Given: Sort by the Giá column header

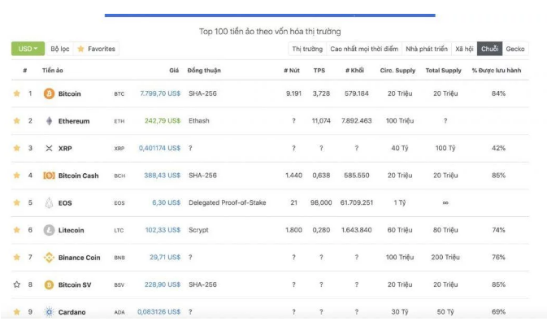Looking at the screenshot, I should coord(174,71).
